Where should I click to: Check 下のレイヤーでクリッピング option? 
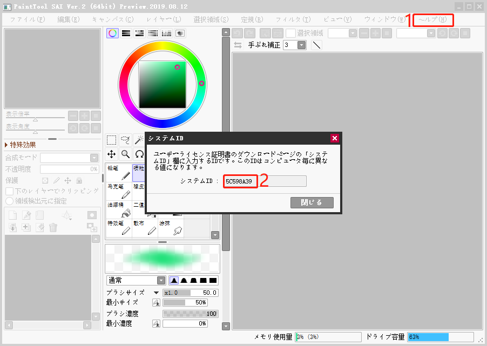10,191
